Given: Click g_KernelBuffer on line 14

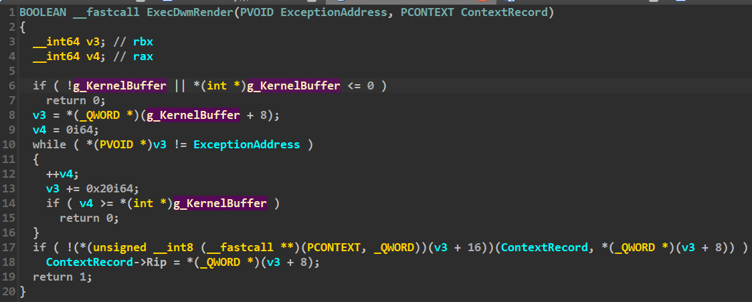Looking at the screenshot, I should (x=219, y=203).
